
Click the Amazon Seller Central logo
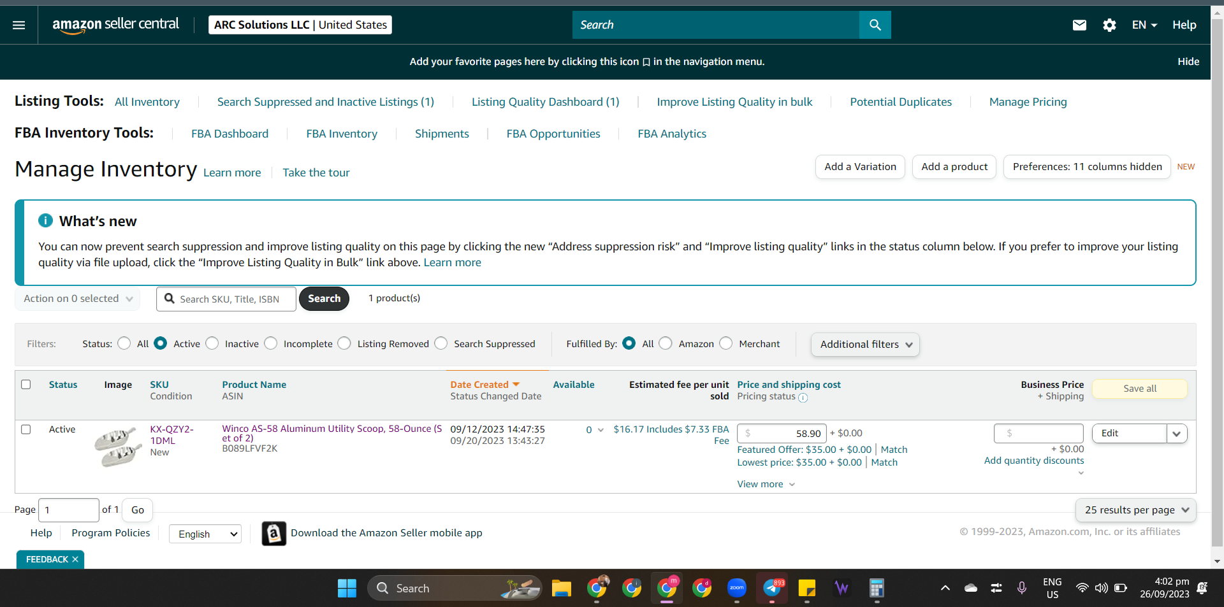coord(115,25)
